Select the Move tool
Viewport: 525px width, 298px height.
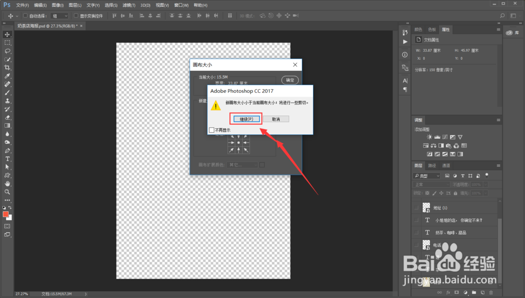(x=7, y=35)
